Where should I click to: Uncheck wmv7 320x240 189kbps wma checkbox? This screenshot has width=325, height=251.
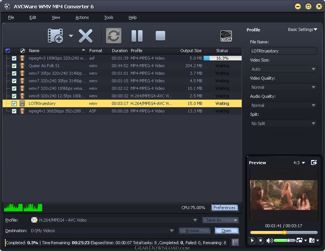point(14,88)
